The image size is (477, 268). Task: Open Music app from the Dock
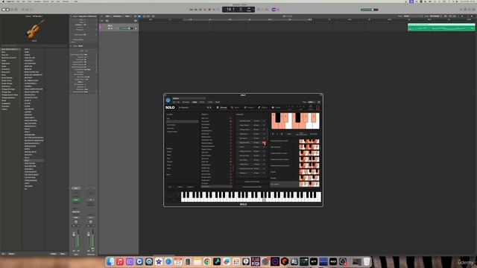click(120, 261)
